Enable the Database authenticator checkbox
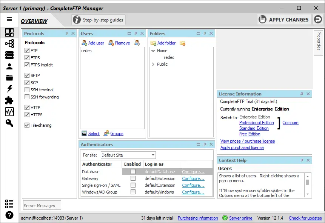 (x=133, y=172)
